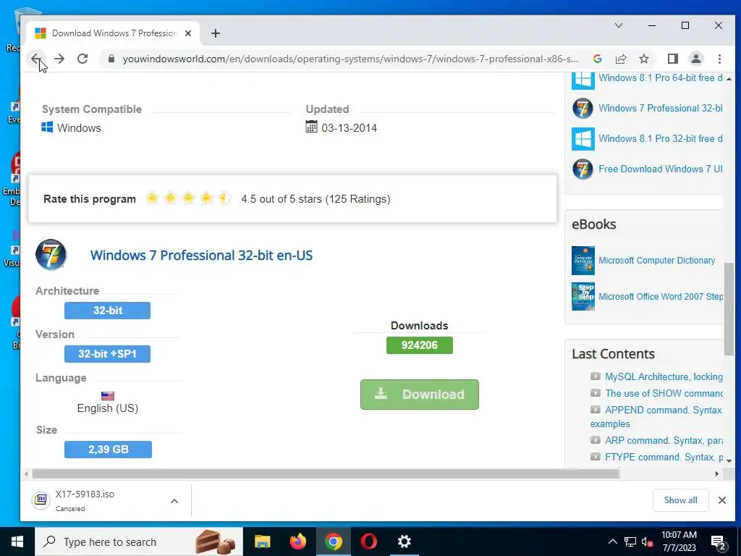Open the Chrome profile avatar
Screen dimensions: 741x556
(x=695, y=59)
